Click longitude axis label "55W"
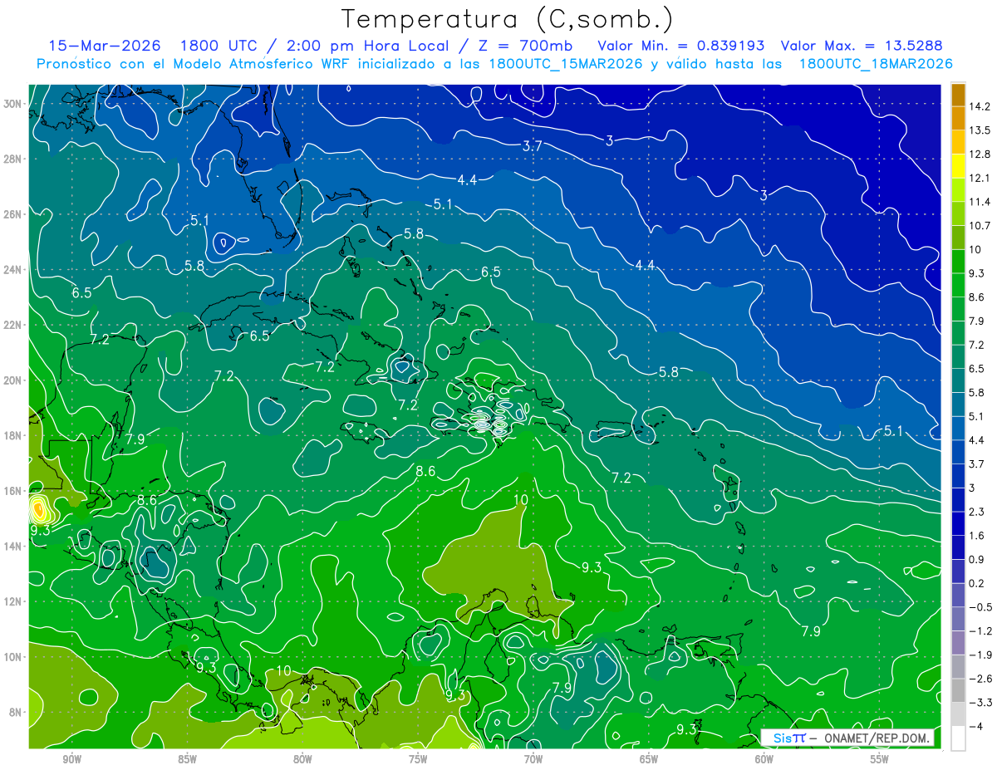 click(x=880, y=759)
